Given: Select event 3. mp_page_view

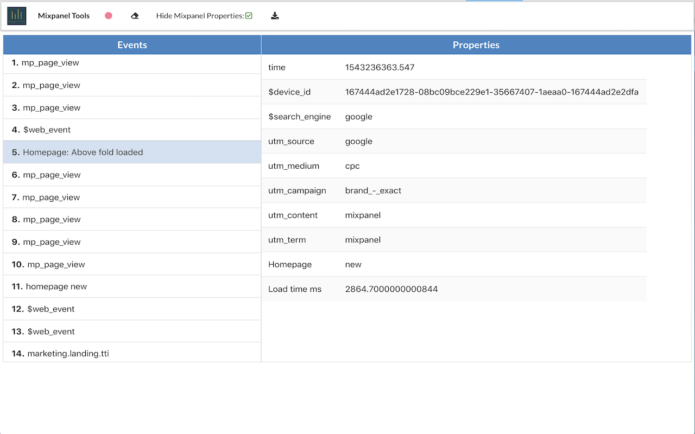Looking at the screenshot, I should tap(132, 107).
